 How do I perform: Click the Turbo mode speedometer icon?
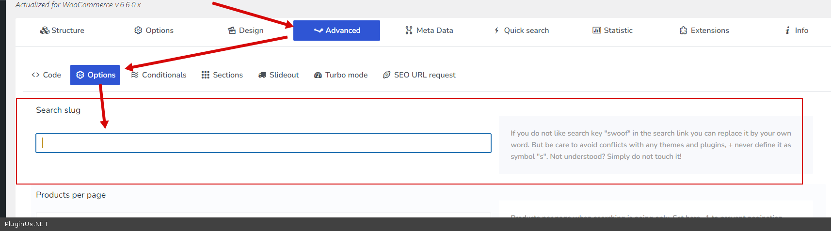(x=318, y=75)
